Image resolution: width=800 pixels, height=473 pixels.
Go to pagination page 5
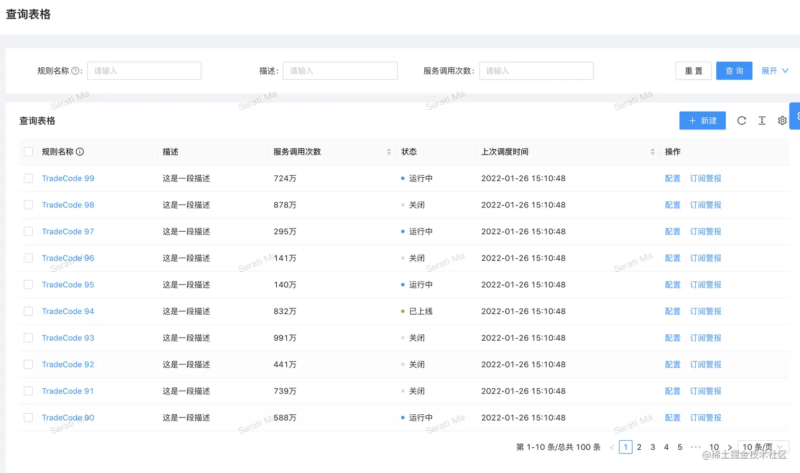pyautogui.click(x=680, y=447)
